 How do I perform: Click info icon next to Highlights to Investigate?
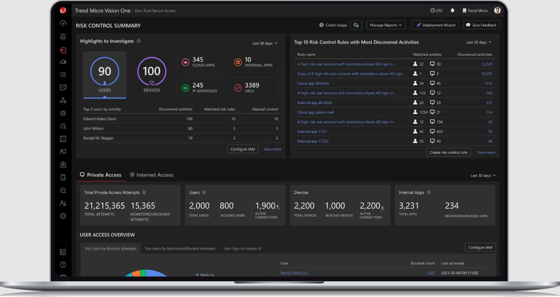click(x=139, y=41)
